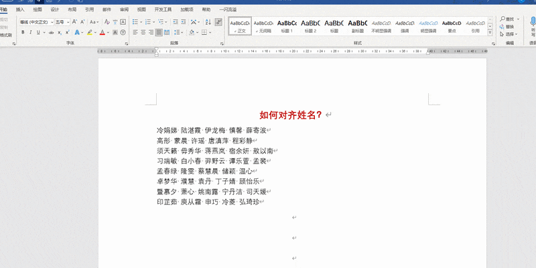Switch to the 布局 (Layout) tab

coord(72,9)
